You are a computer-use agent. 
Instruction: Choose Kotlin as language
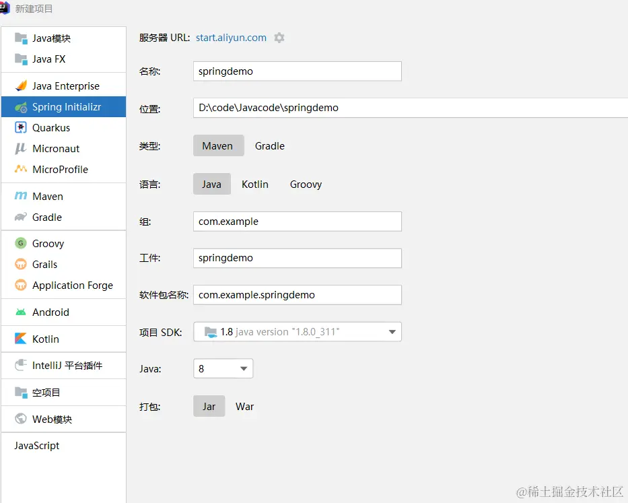point(255,185)
